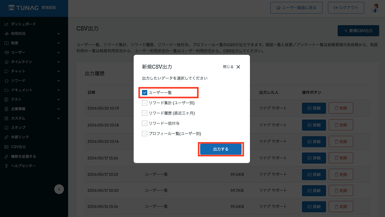Expand the リワード menu chevron
The height and width of the screenshot is (217, 385).
click(58, 81)
